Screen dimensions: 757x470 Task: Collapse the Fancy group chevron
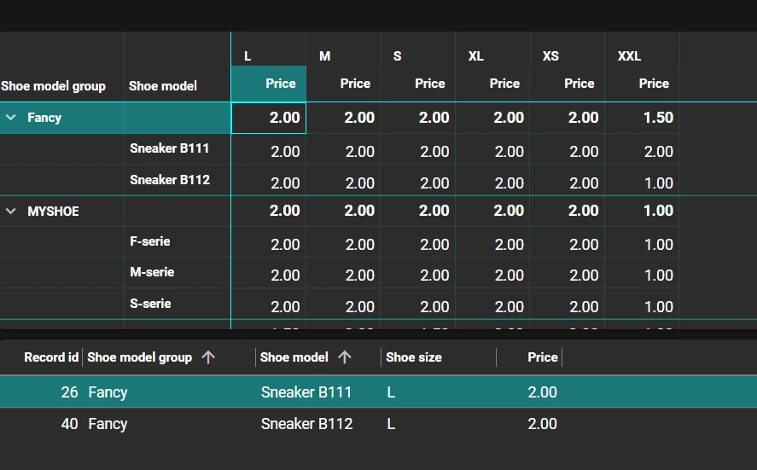pyautogui.click(x=11, y=118)
